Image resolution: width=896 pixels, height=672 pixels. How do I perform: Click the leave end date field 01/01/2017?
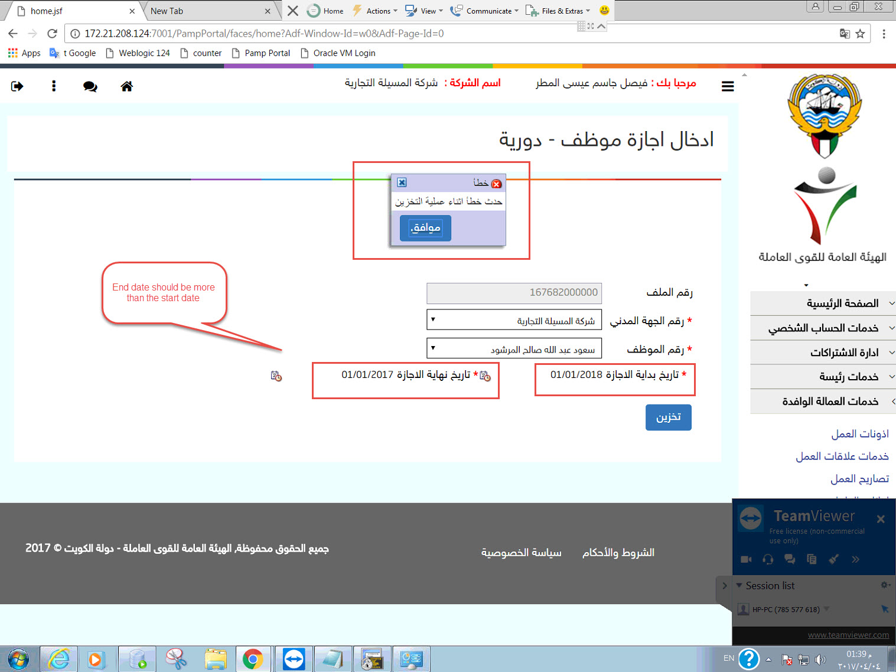click(367, 375)
